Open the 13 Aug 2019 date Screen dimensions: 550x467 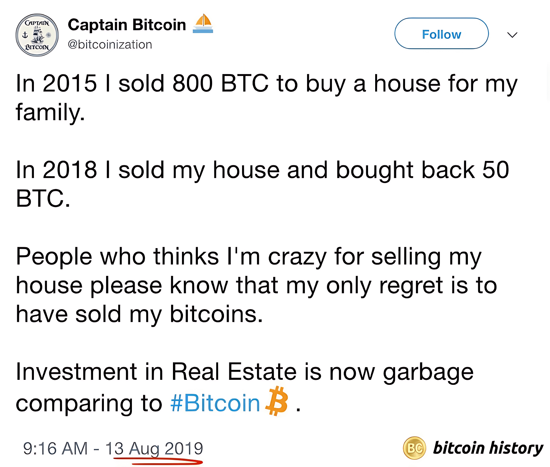tap(154, 449)
